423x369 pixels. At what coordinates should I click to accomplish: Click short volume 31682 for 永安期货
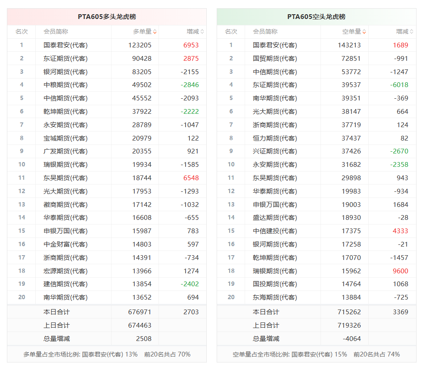(x=351, y=165)
